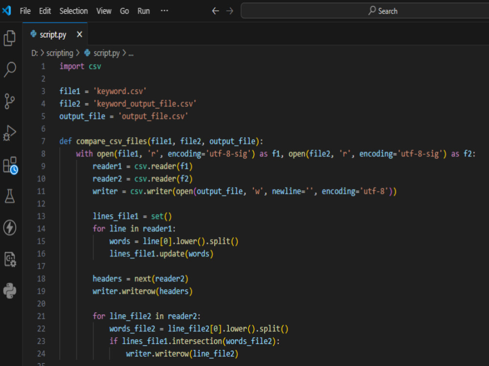Click the ellipsis menu in the menu bar
The image size is (489, 366).
click(164, 11)
